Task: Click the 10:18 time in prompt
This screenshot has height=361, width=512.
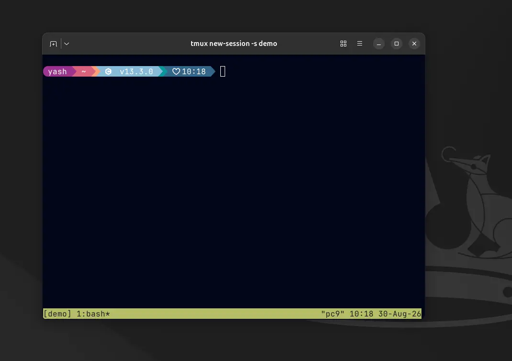Action: 193,71
